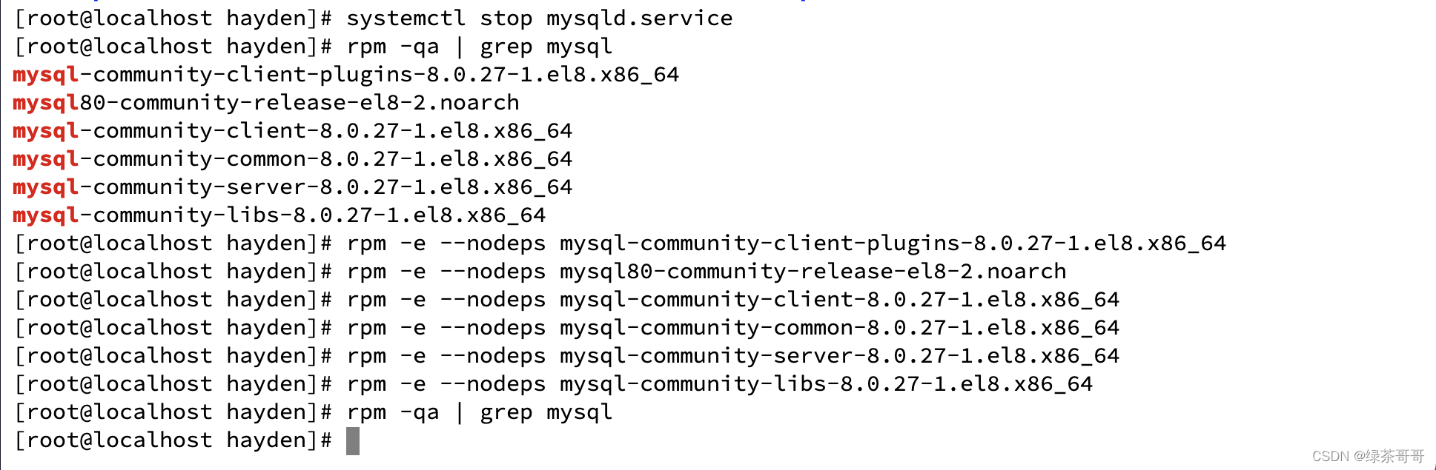Viewport: 1436px width, 470px height.
Task: Click the gray block cursor at the empty prompt
Action: point(353,441)
